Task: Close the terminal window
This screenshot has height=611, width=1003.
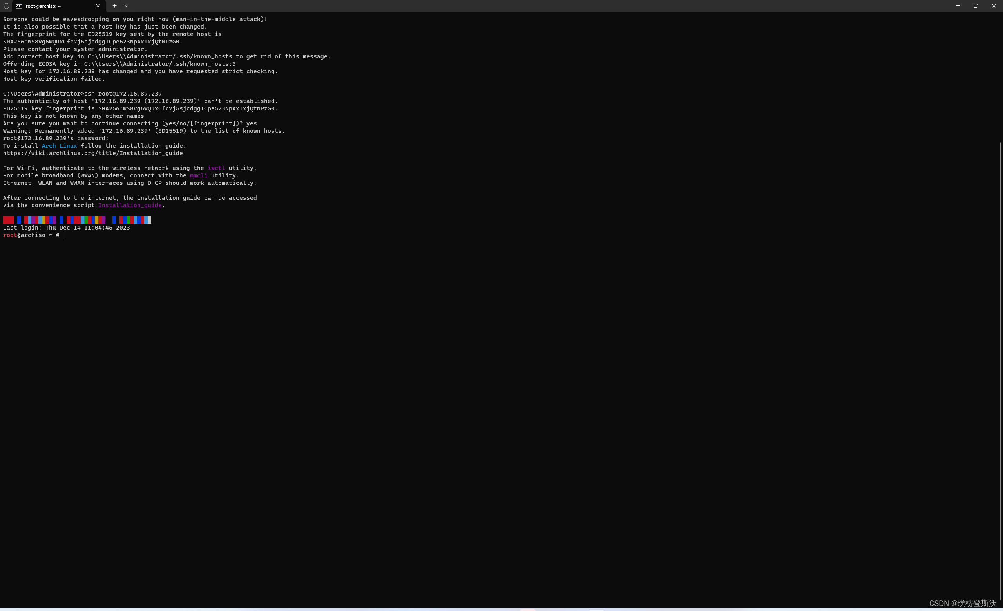Action: pos(994,6)
